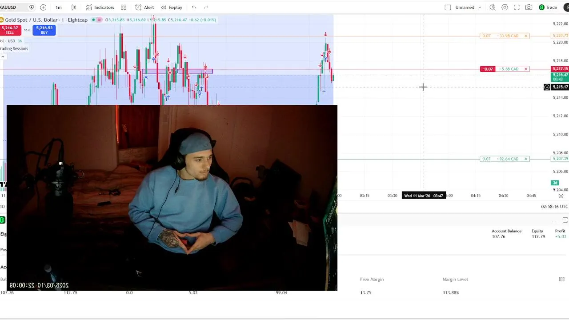The width and height of the screenshot is (569, 320).
Task: Open the account table columns settings icon
Action: [x=562, y=280]
